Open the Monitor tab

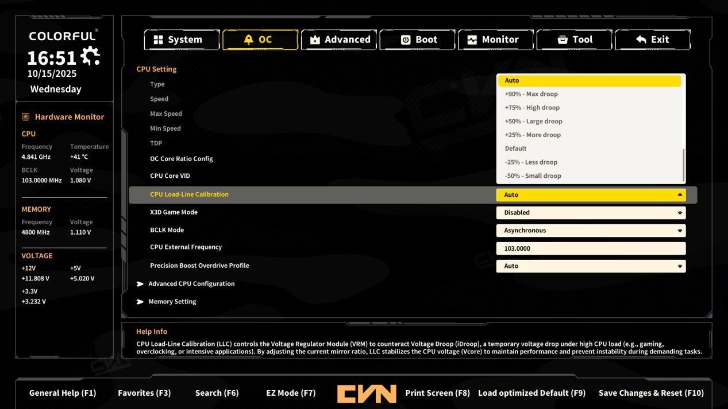(x=496, y=40)
